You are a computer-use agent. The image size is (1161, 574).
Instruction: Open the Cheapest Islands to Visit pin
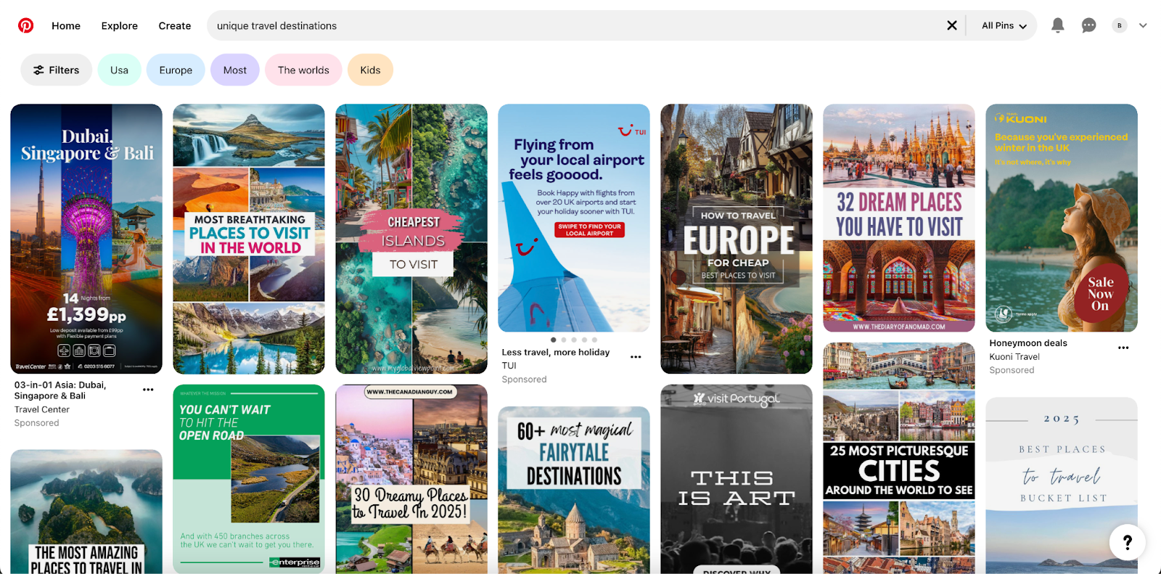tap(411, 239)
